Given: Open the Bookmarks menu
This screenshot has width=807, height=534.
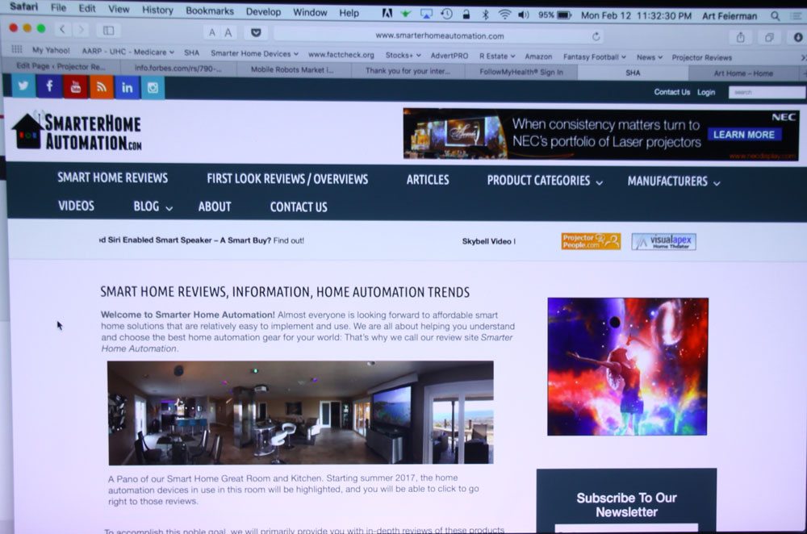Looking at the screenshot, I should (x=210, y=10).
